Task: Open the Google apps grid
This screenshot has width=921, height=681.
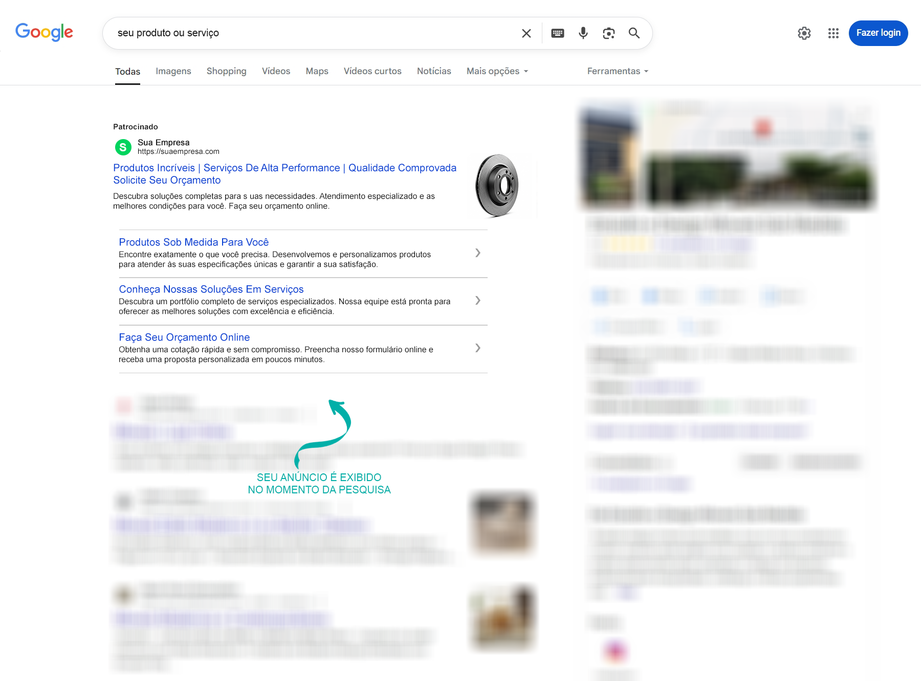Action: click(x=833, y=33)
